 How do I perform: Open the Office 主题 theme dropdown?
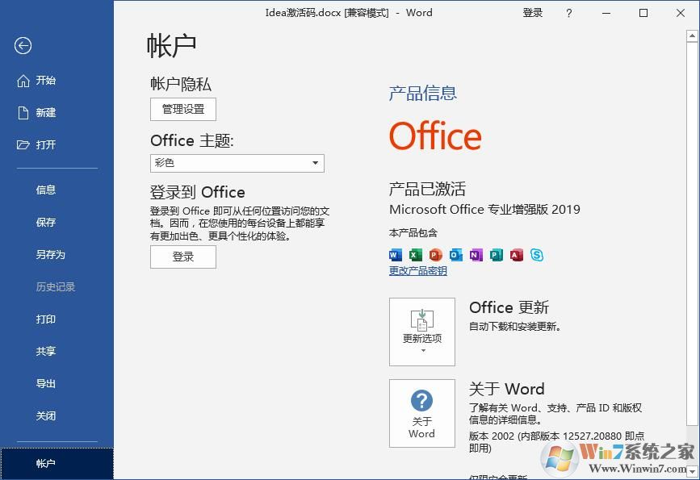pos(236,163)
